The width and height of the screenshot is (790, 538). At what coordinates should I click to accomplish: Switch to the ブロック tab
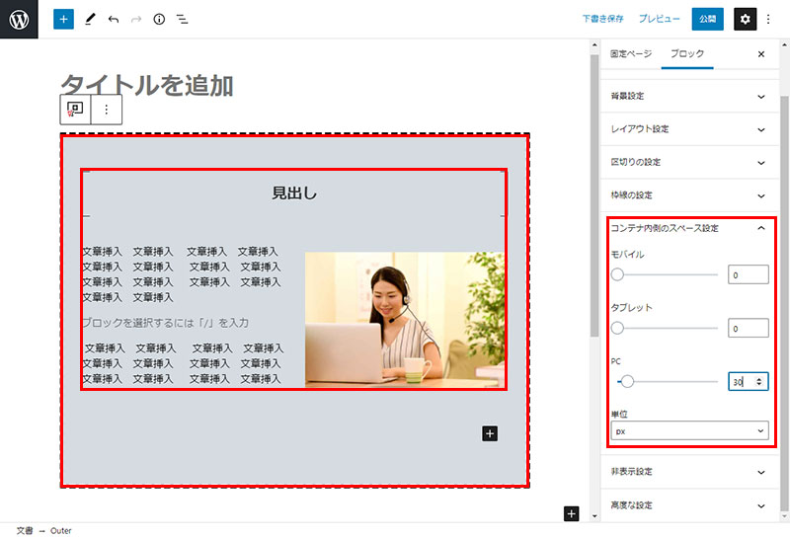(687, 53)
